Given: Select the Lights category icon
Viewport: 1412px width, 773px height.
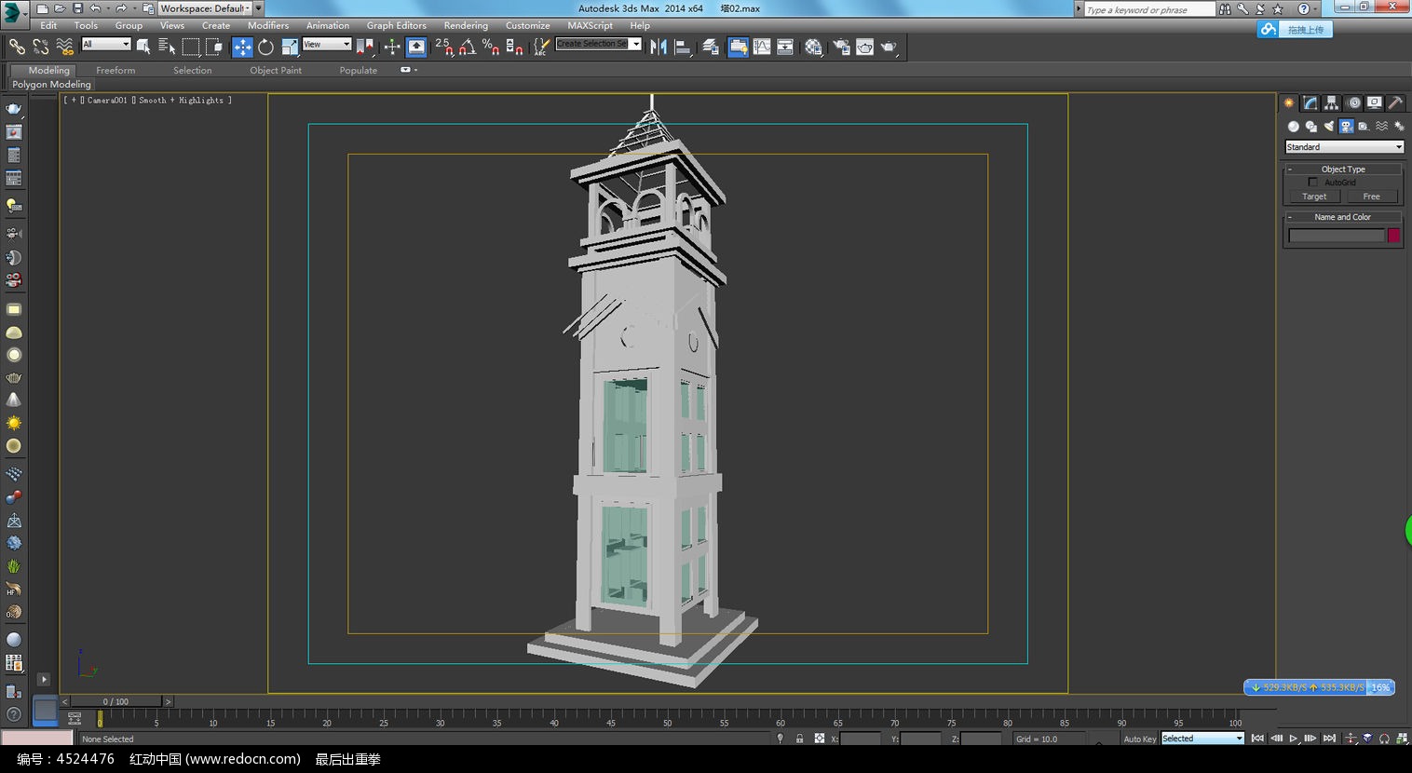Looking at the screenshot, I should coord(1328,127).
